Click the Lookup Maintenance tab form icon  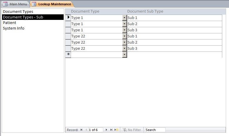click(34, 4)
